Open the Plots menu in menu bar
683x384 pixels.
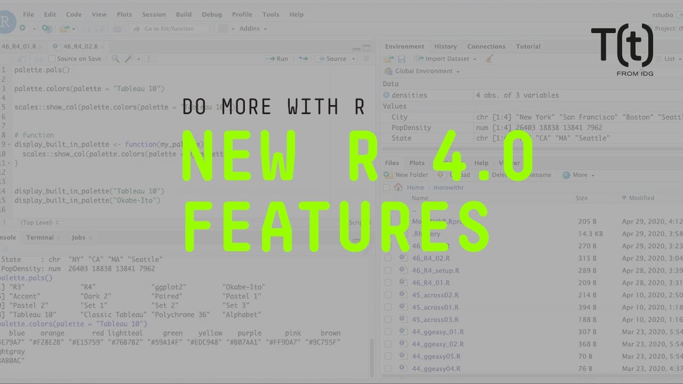tap(124, 14)
